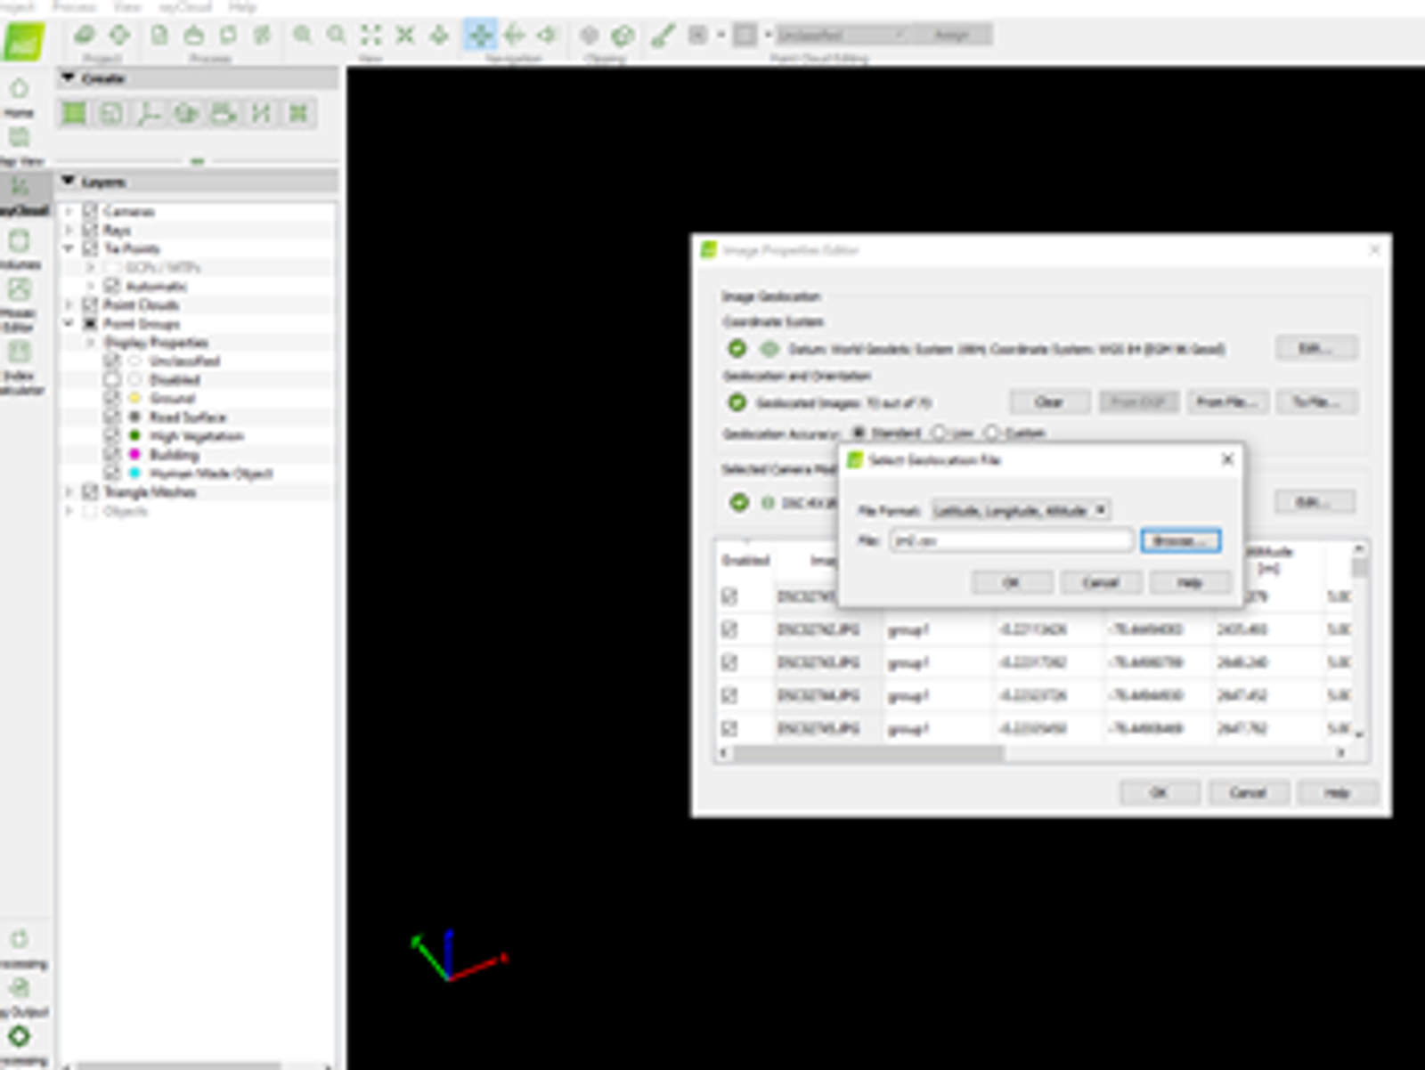Click Cancel in Select Geolocation File dialog
The height and width of the screenshot is (1070, 1425).
click(x=1101, y=582)
